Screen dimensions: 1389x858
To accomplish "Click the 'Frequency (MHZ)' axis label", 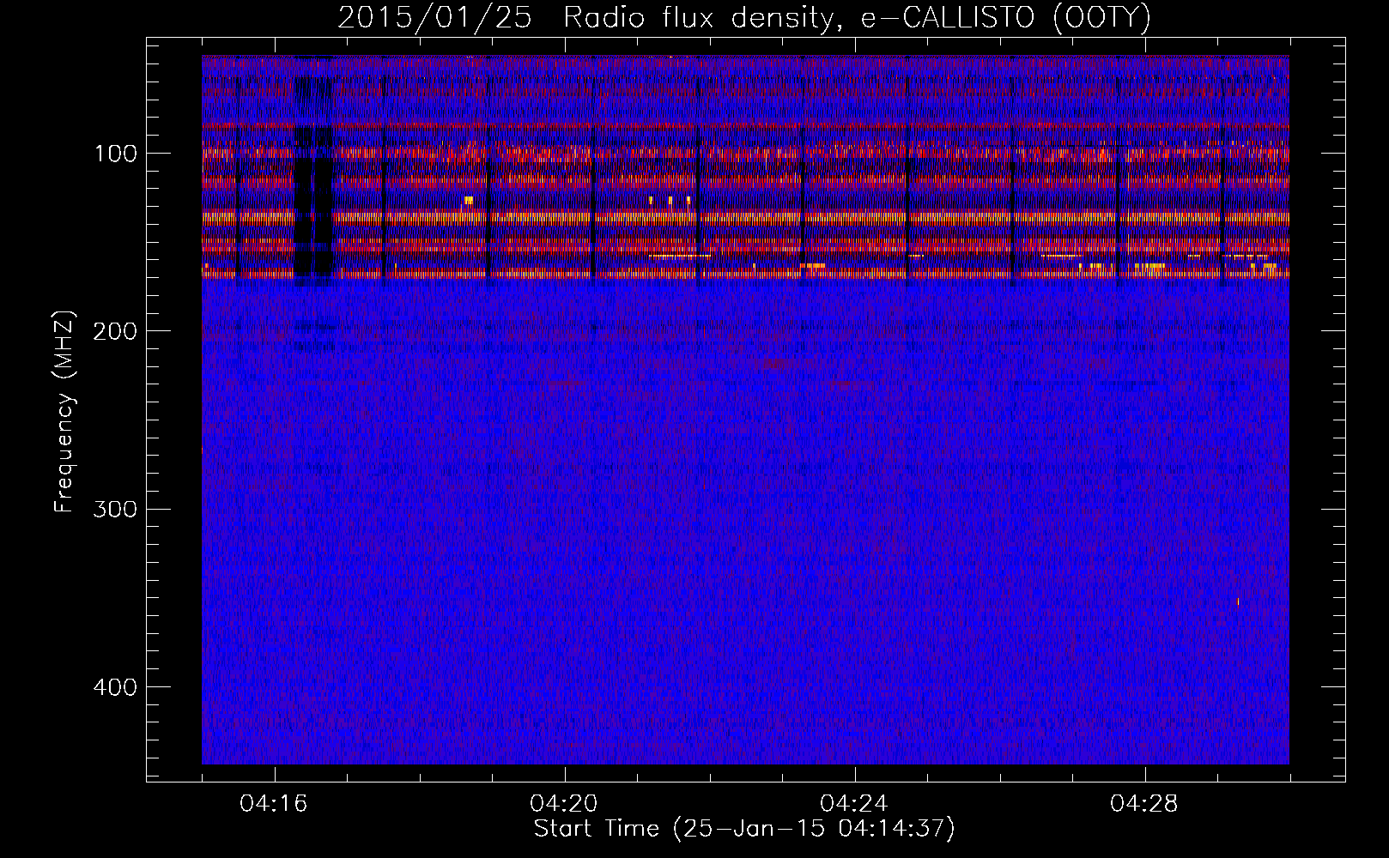I will click(x=64, y=412).
